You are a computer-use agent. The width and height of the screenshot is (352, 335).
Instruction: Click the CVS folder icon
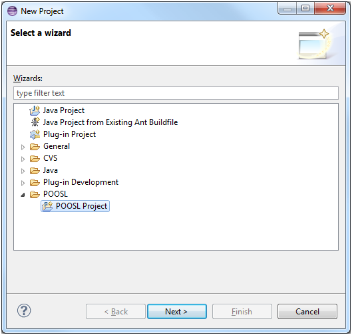[x=35, y=158]
